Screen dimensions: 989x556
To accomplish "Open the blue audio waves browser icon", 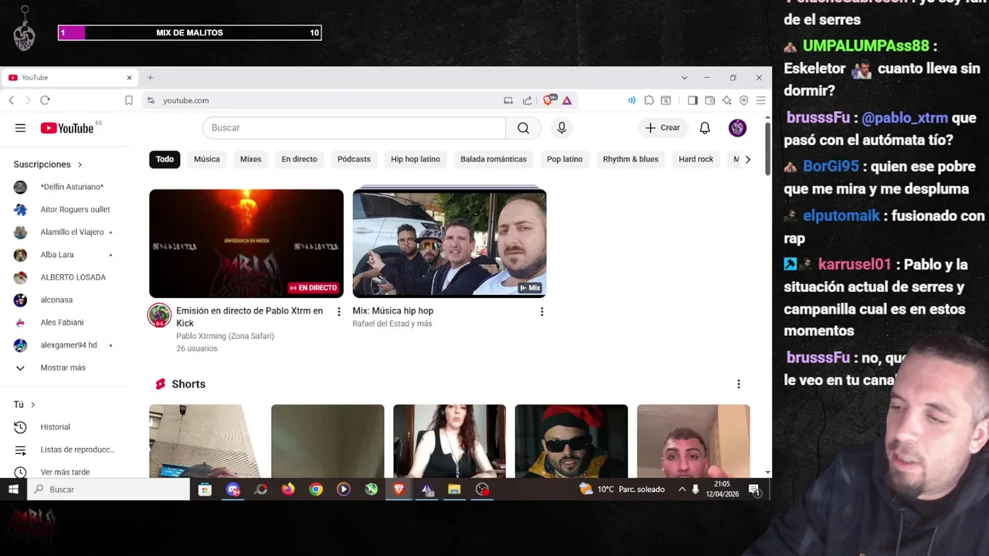I will (631, 100).
